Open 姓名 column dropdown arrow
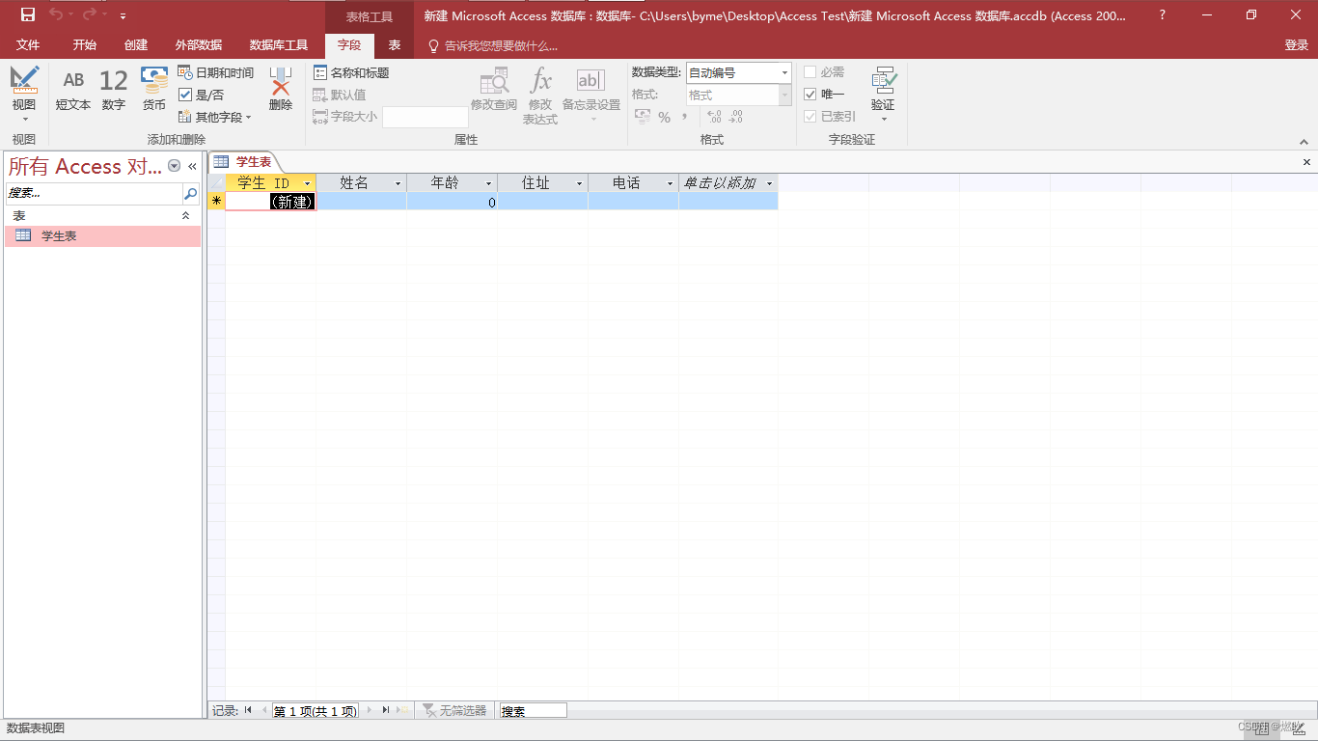This screenshot has width=1318, height=741. 398,183
